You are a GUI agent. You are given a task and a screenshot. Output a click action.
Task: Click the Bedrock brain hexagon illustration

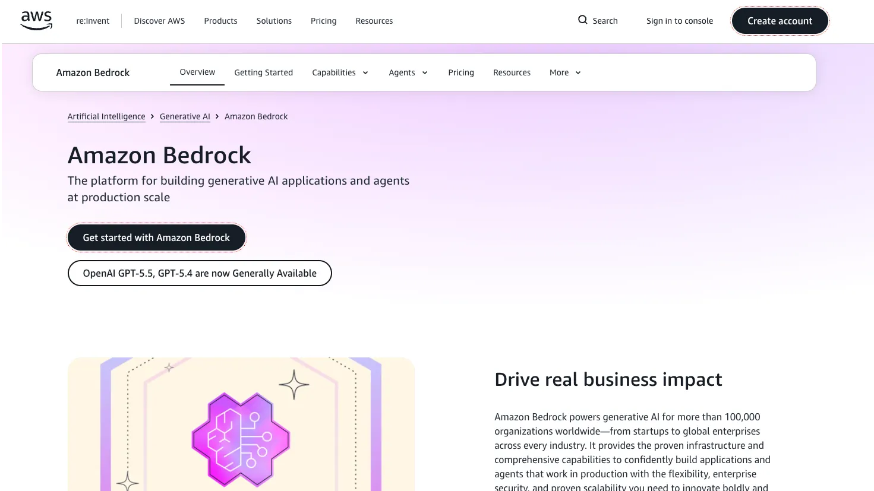(241, 439)
